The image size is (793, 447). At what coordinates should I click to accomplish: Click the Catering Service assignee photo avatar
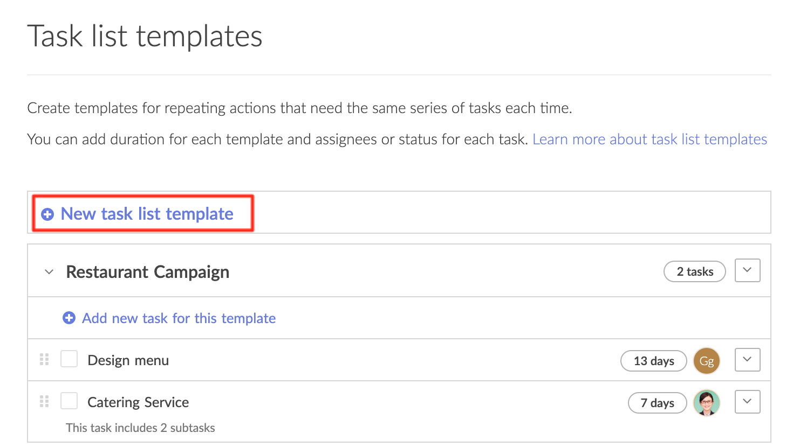707,403
